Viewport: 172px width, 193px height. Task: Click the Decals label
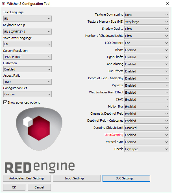click(119, 149)
